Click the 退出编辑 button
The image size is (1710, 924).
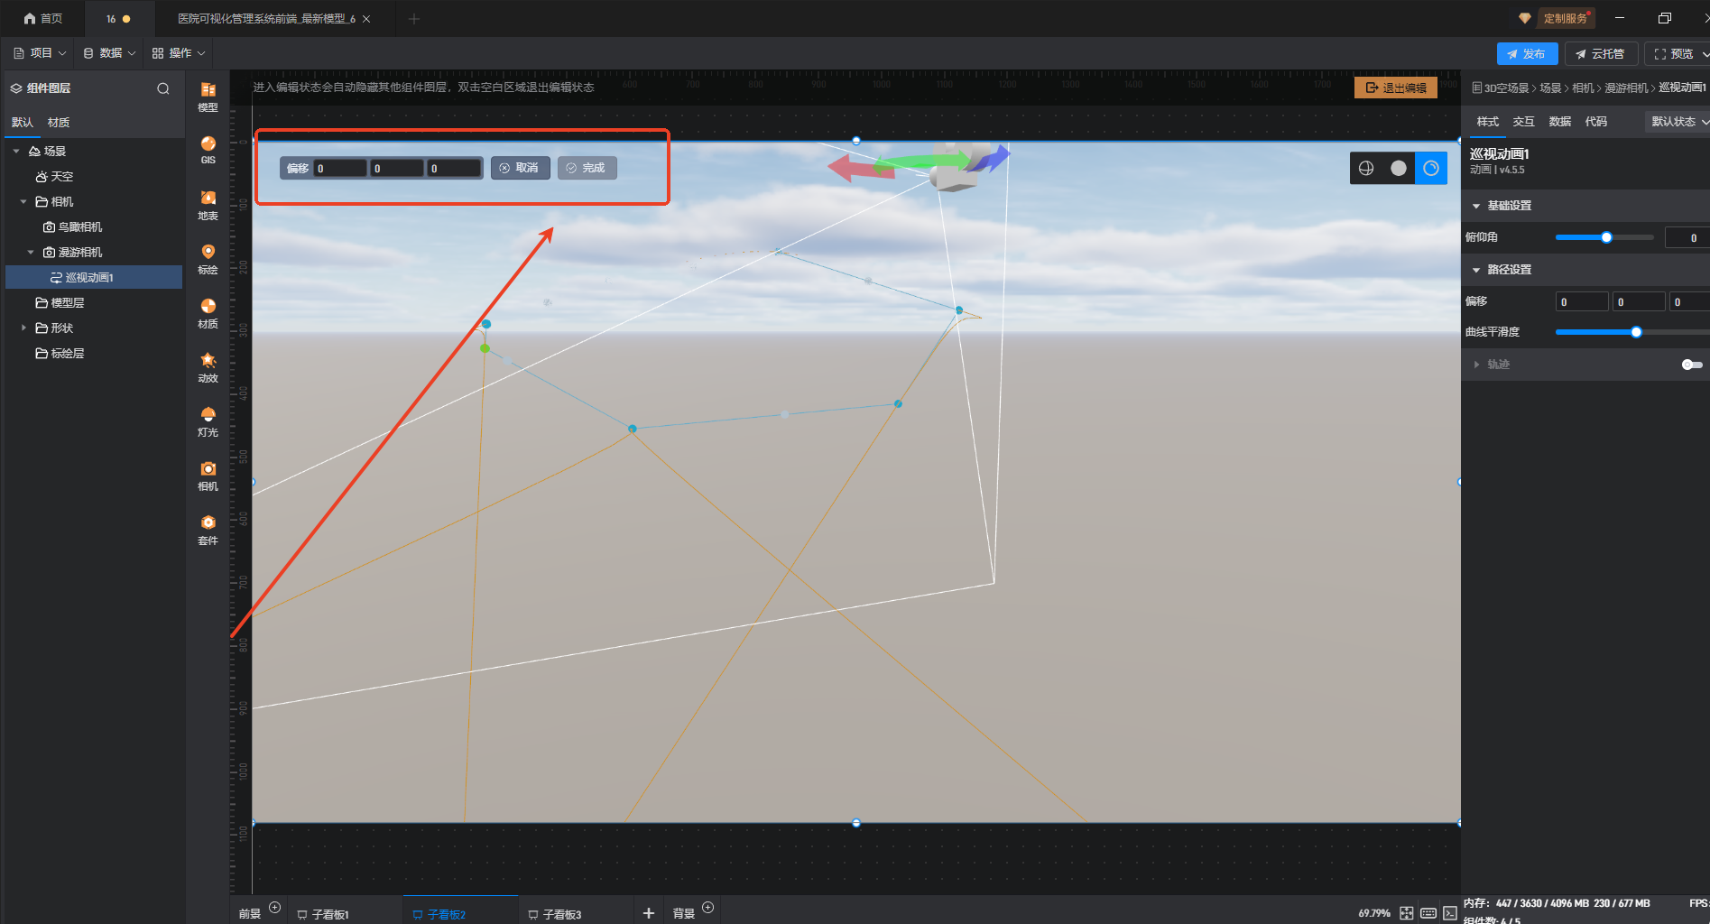click(x=1396, y=88)
